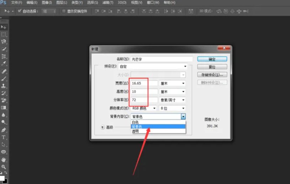Open the 编辑(E) menu
The width and height of the screenshot is (290, 184).
(32, 2)
